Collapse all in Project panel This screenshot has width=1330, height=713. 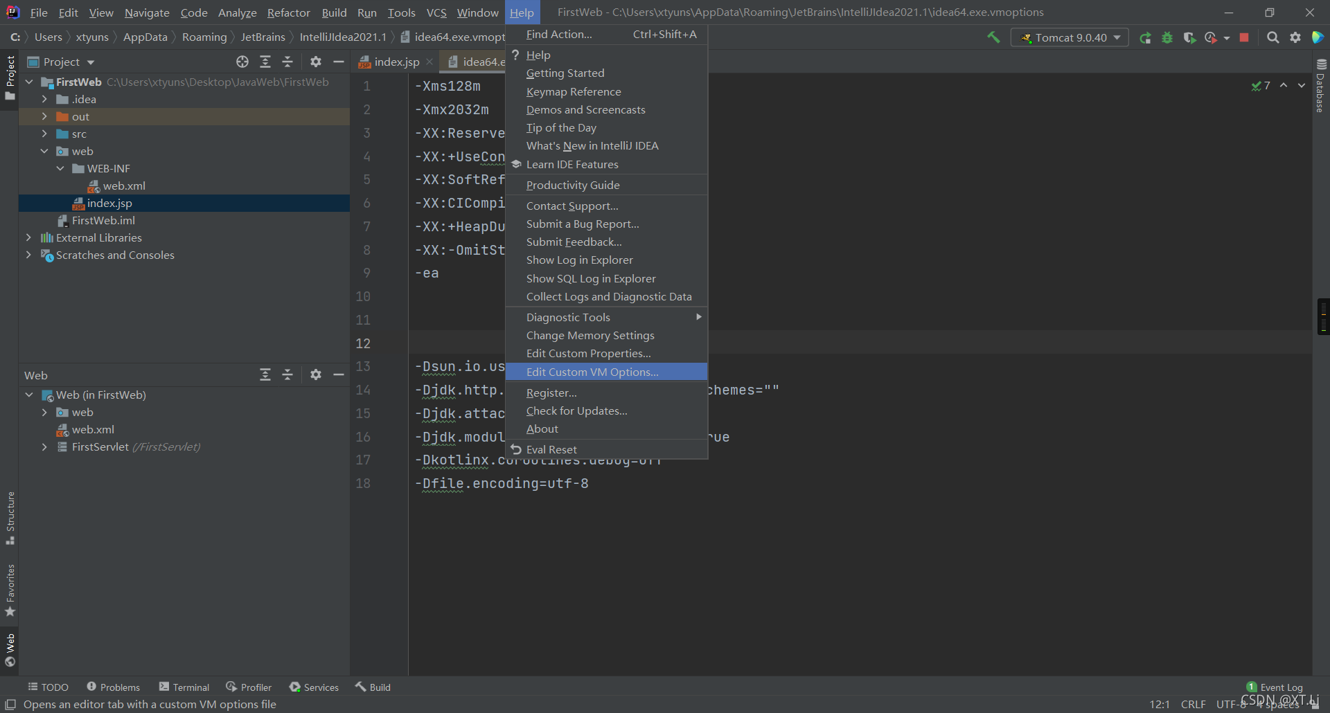(x=287, y=62)
